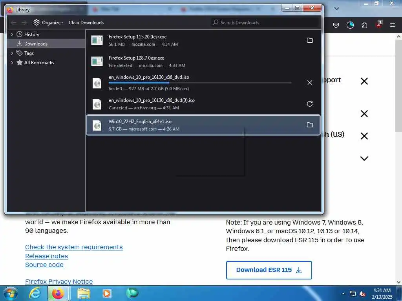Open the Extensions puzzle icon
This screenshot has width=402, height=301.
[364, 25]
